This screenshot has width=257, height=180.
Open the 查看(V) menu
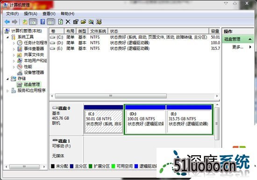pyautogui.click(x=49, y=14)
